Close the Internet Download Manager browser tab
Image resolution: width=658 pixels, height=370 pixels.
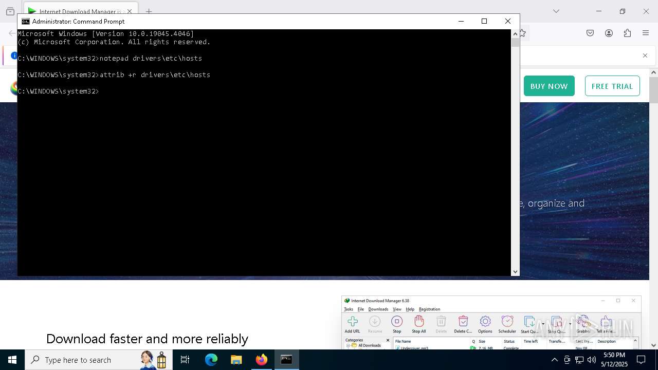[x=130, y=11]
